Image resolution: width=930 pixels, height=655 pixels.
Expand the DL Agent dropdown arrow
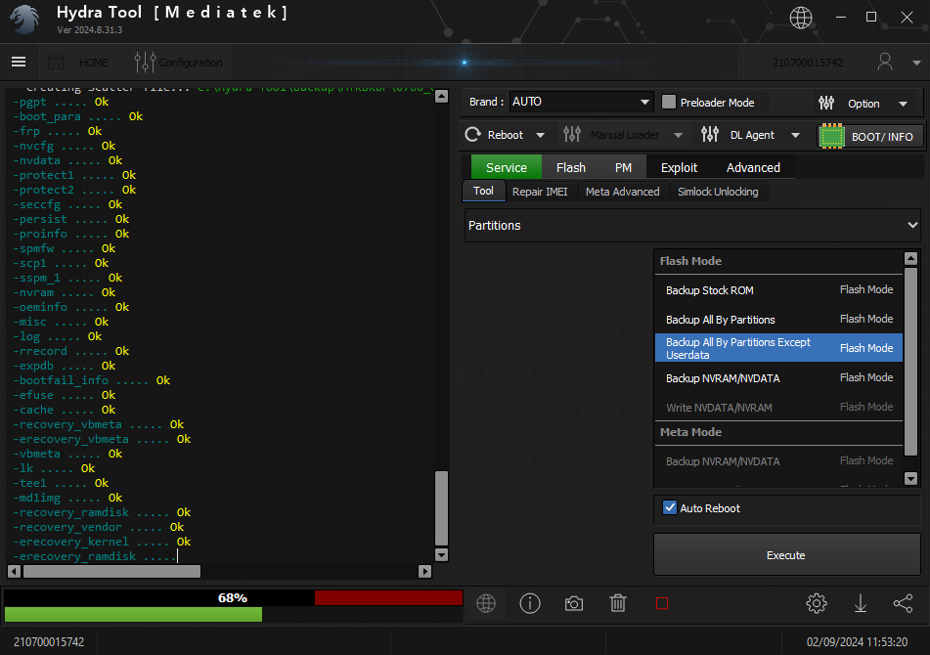click(795, 135)
